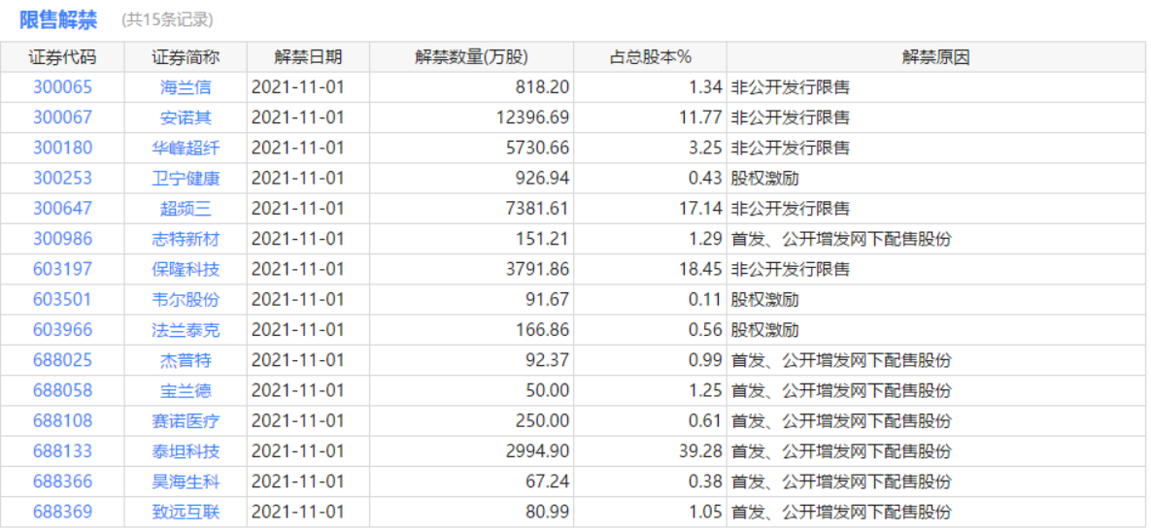1151x532 pixels.
Task: Click the 解禁日期 column header
Action: 308,57
